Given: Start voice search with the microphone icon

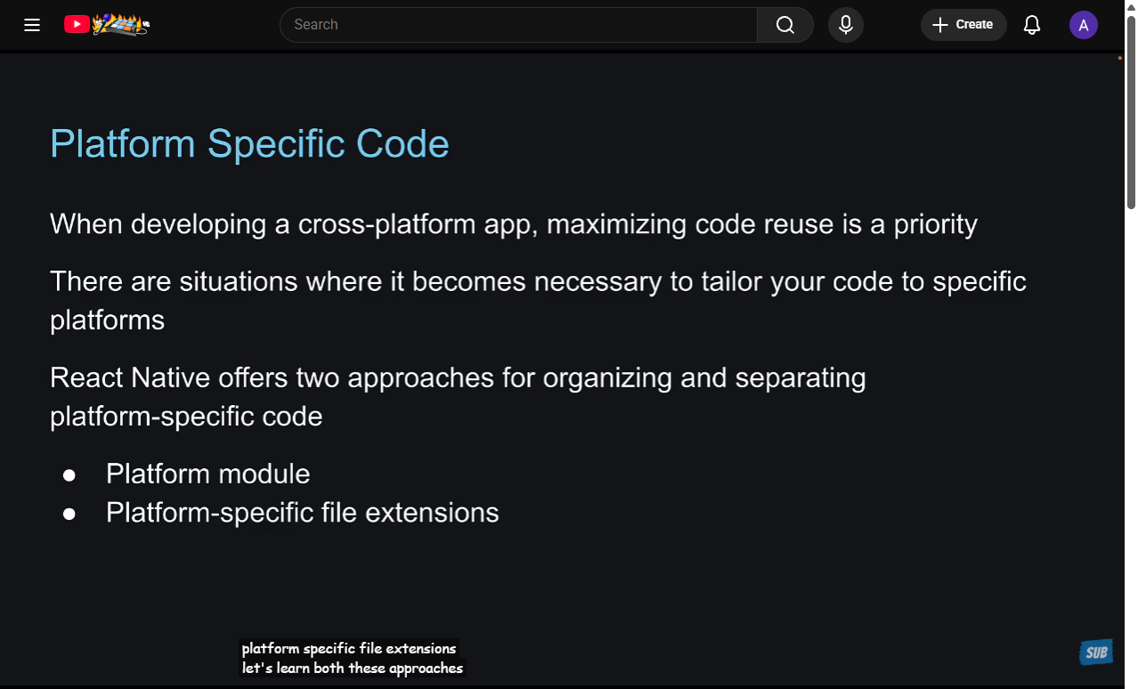Looking at the screenshot, I should click(x=845, y=25).
